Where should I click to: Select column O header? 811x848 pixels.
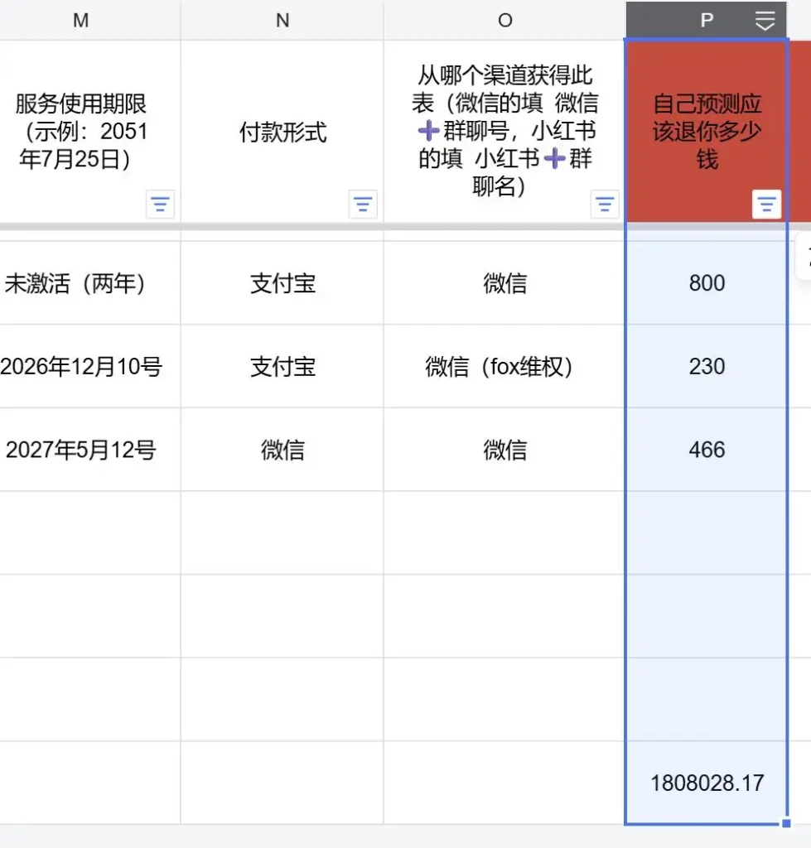point(504,20)
